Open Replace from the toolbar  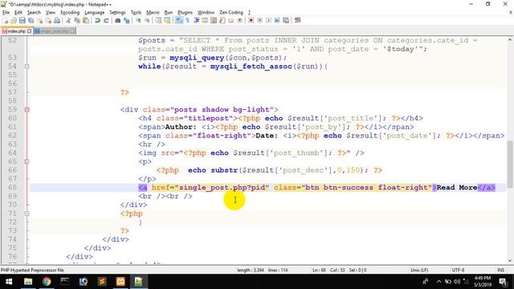(x=127, y=20)
